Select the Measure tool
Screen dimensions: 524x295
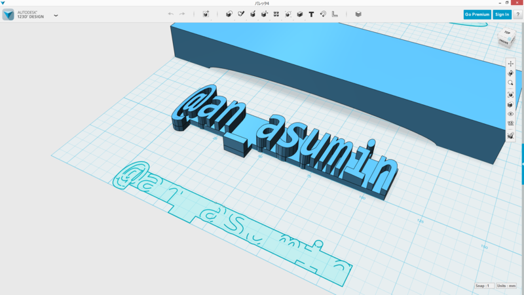click(335, 14)
